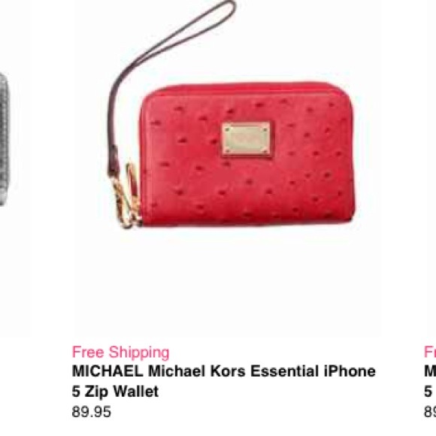Click the word 'Shipping' in the pink label

coord(139,353)
